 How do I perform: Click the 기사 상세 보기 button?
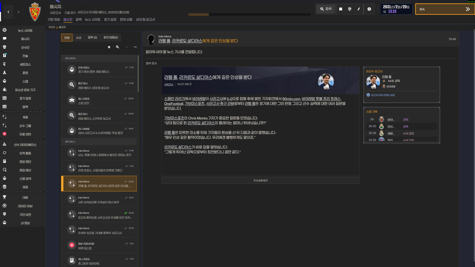261,180
